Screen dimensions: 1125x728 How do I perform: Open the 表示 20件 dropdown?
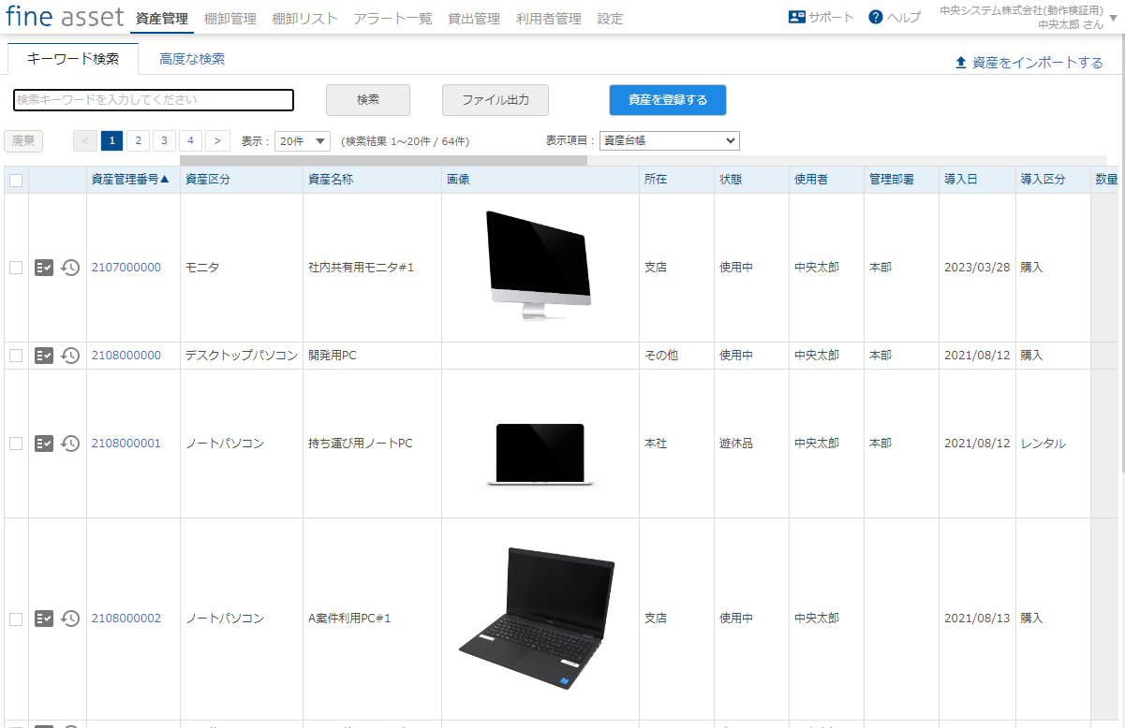click(x=300, y=138)
